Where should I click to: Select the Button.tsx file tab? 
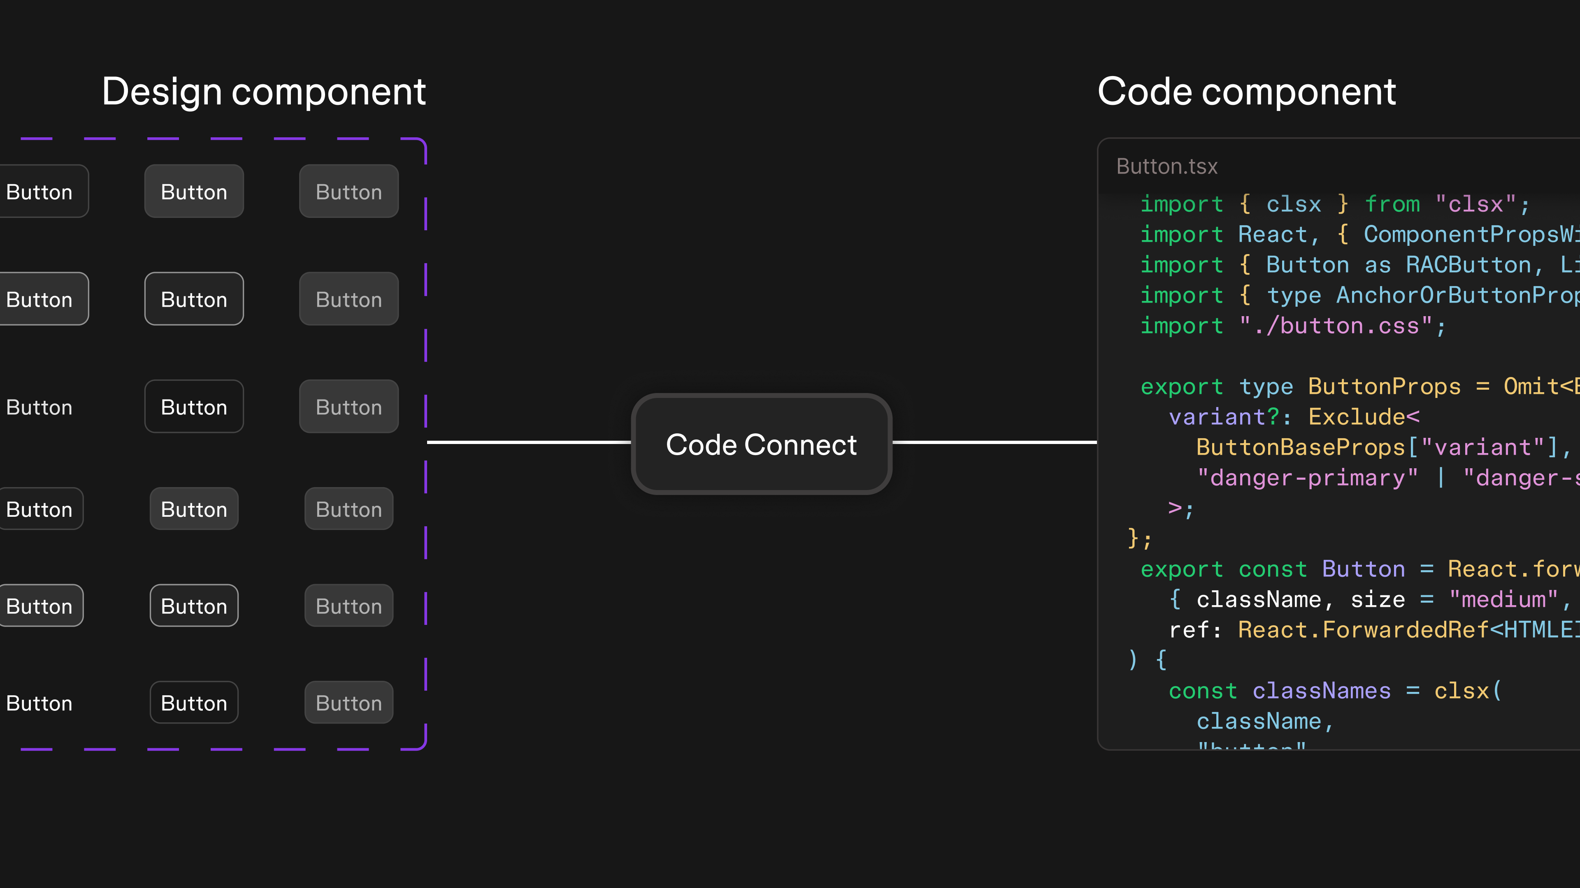(x=1166, y=166)
